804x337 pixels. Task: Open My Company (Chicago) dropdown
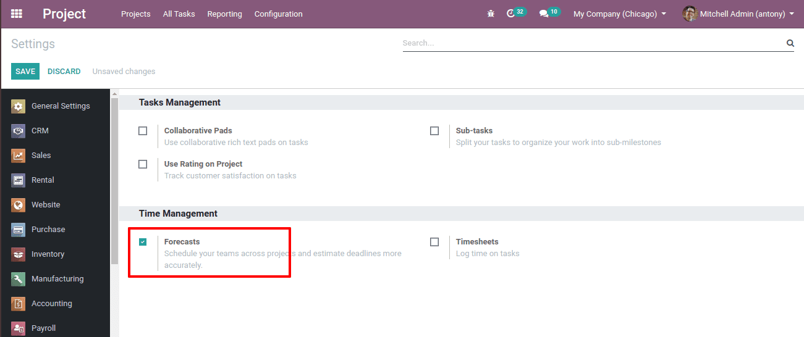[x=620, y=14]
